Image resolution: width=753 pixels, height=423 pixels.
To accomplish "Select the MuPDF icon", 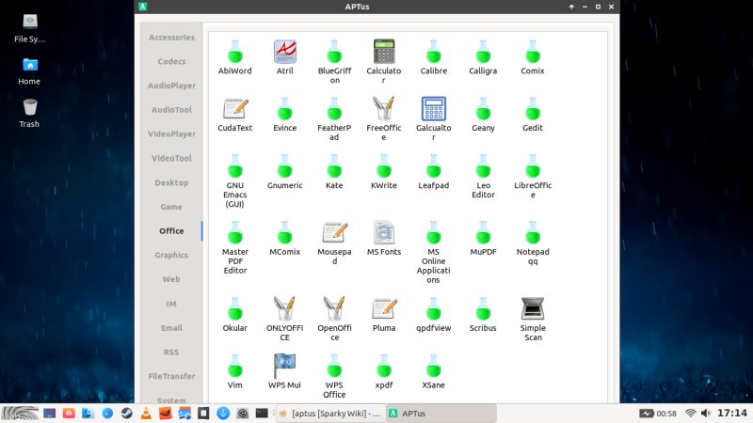I will (483, 232).
